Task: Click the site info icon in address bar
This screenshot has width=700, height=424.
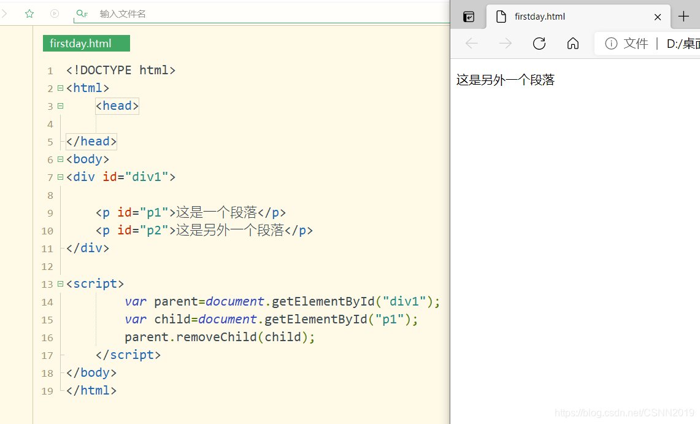Action: point(611,44)
